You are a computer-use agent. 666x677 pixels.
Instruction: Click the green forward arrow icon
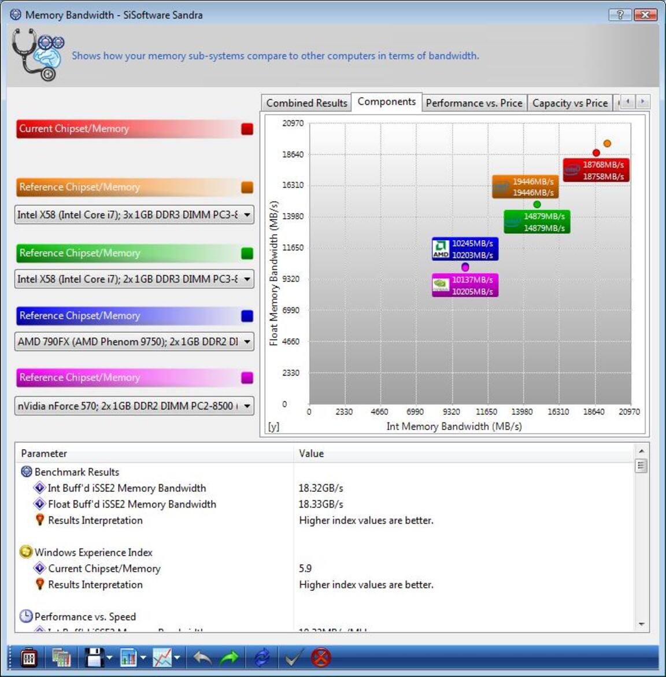[228, 657]
